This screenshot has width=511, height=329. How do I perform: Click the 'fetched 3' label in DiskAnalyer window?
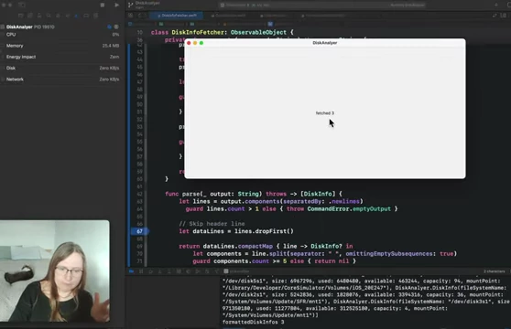coord(325,113)
